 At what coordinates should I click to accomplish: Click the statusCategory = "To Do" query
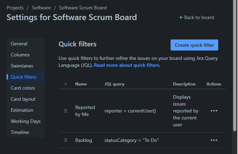point(132,140)
